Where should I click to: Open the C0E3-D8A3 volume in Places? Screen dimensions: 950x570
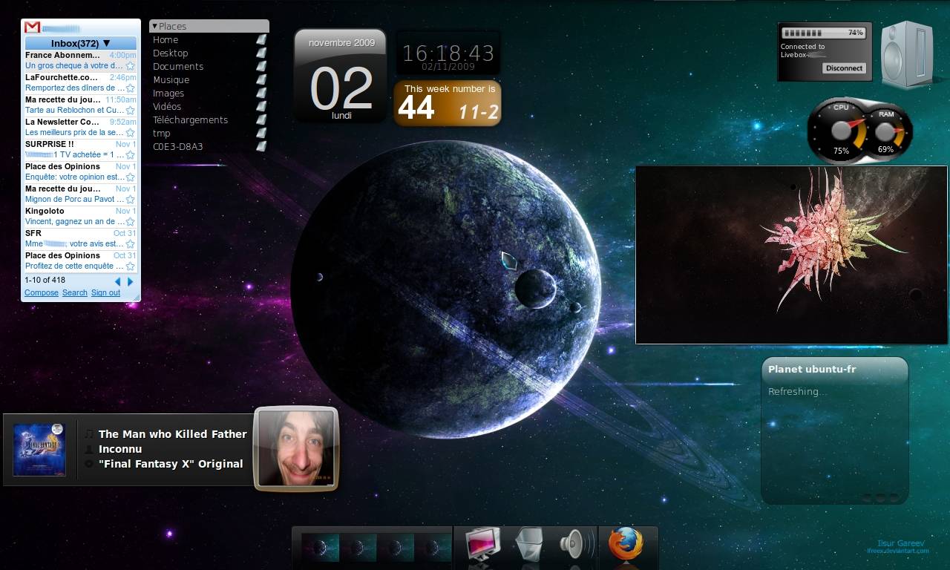click(178, 146)
